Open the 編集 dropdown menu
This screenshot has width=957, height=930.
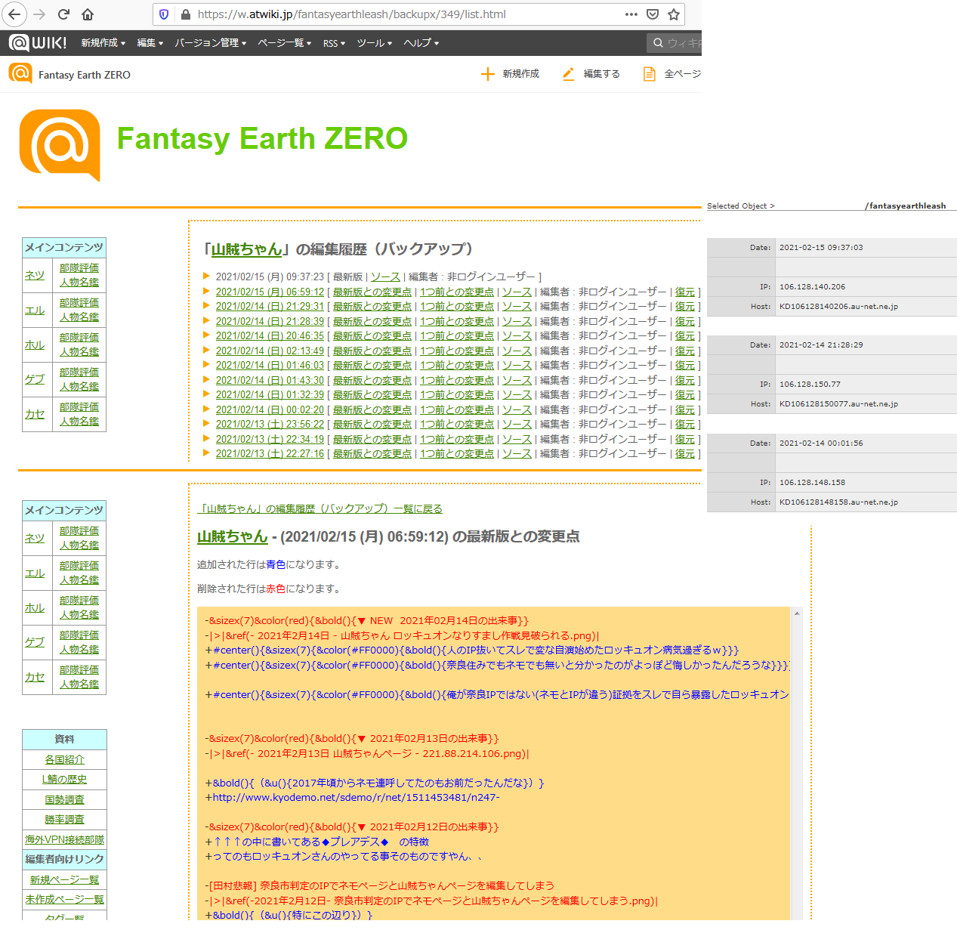(150, 43)
